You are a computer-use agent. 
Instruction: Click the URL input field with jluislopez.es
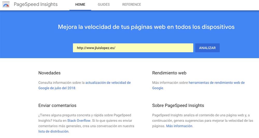(133, 48)
